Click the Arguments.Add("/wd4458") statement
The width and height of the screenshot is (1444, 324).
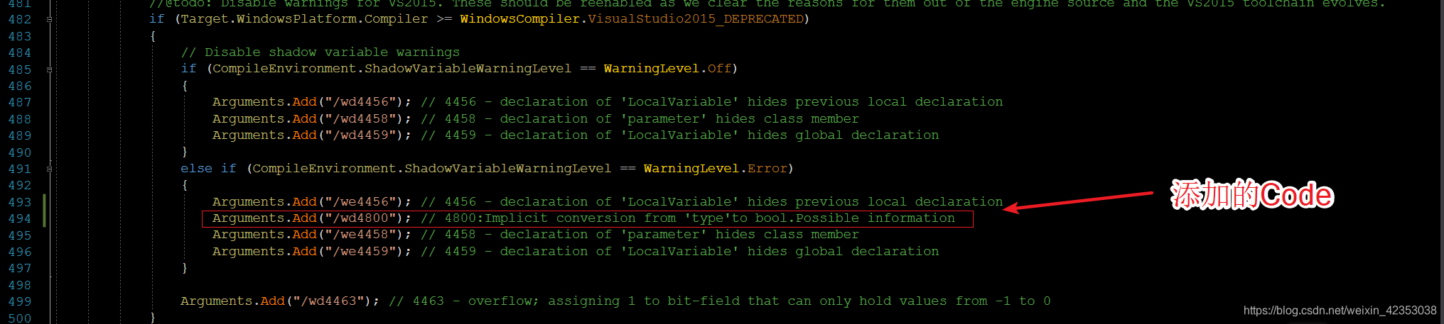point(311,119)
